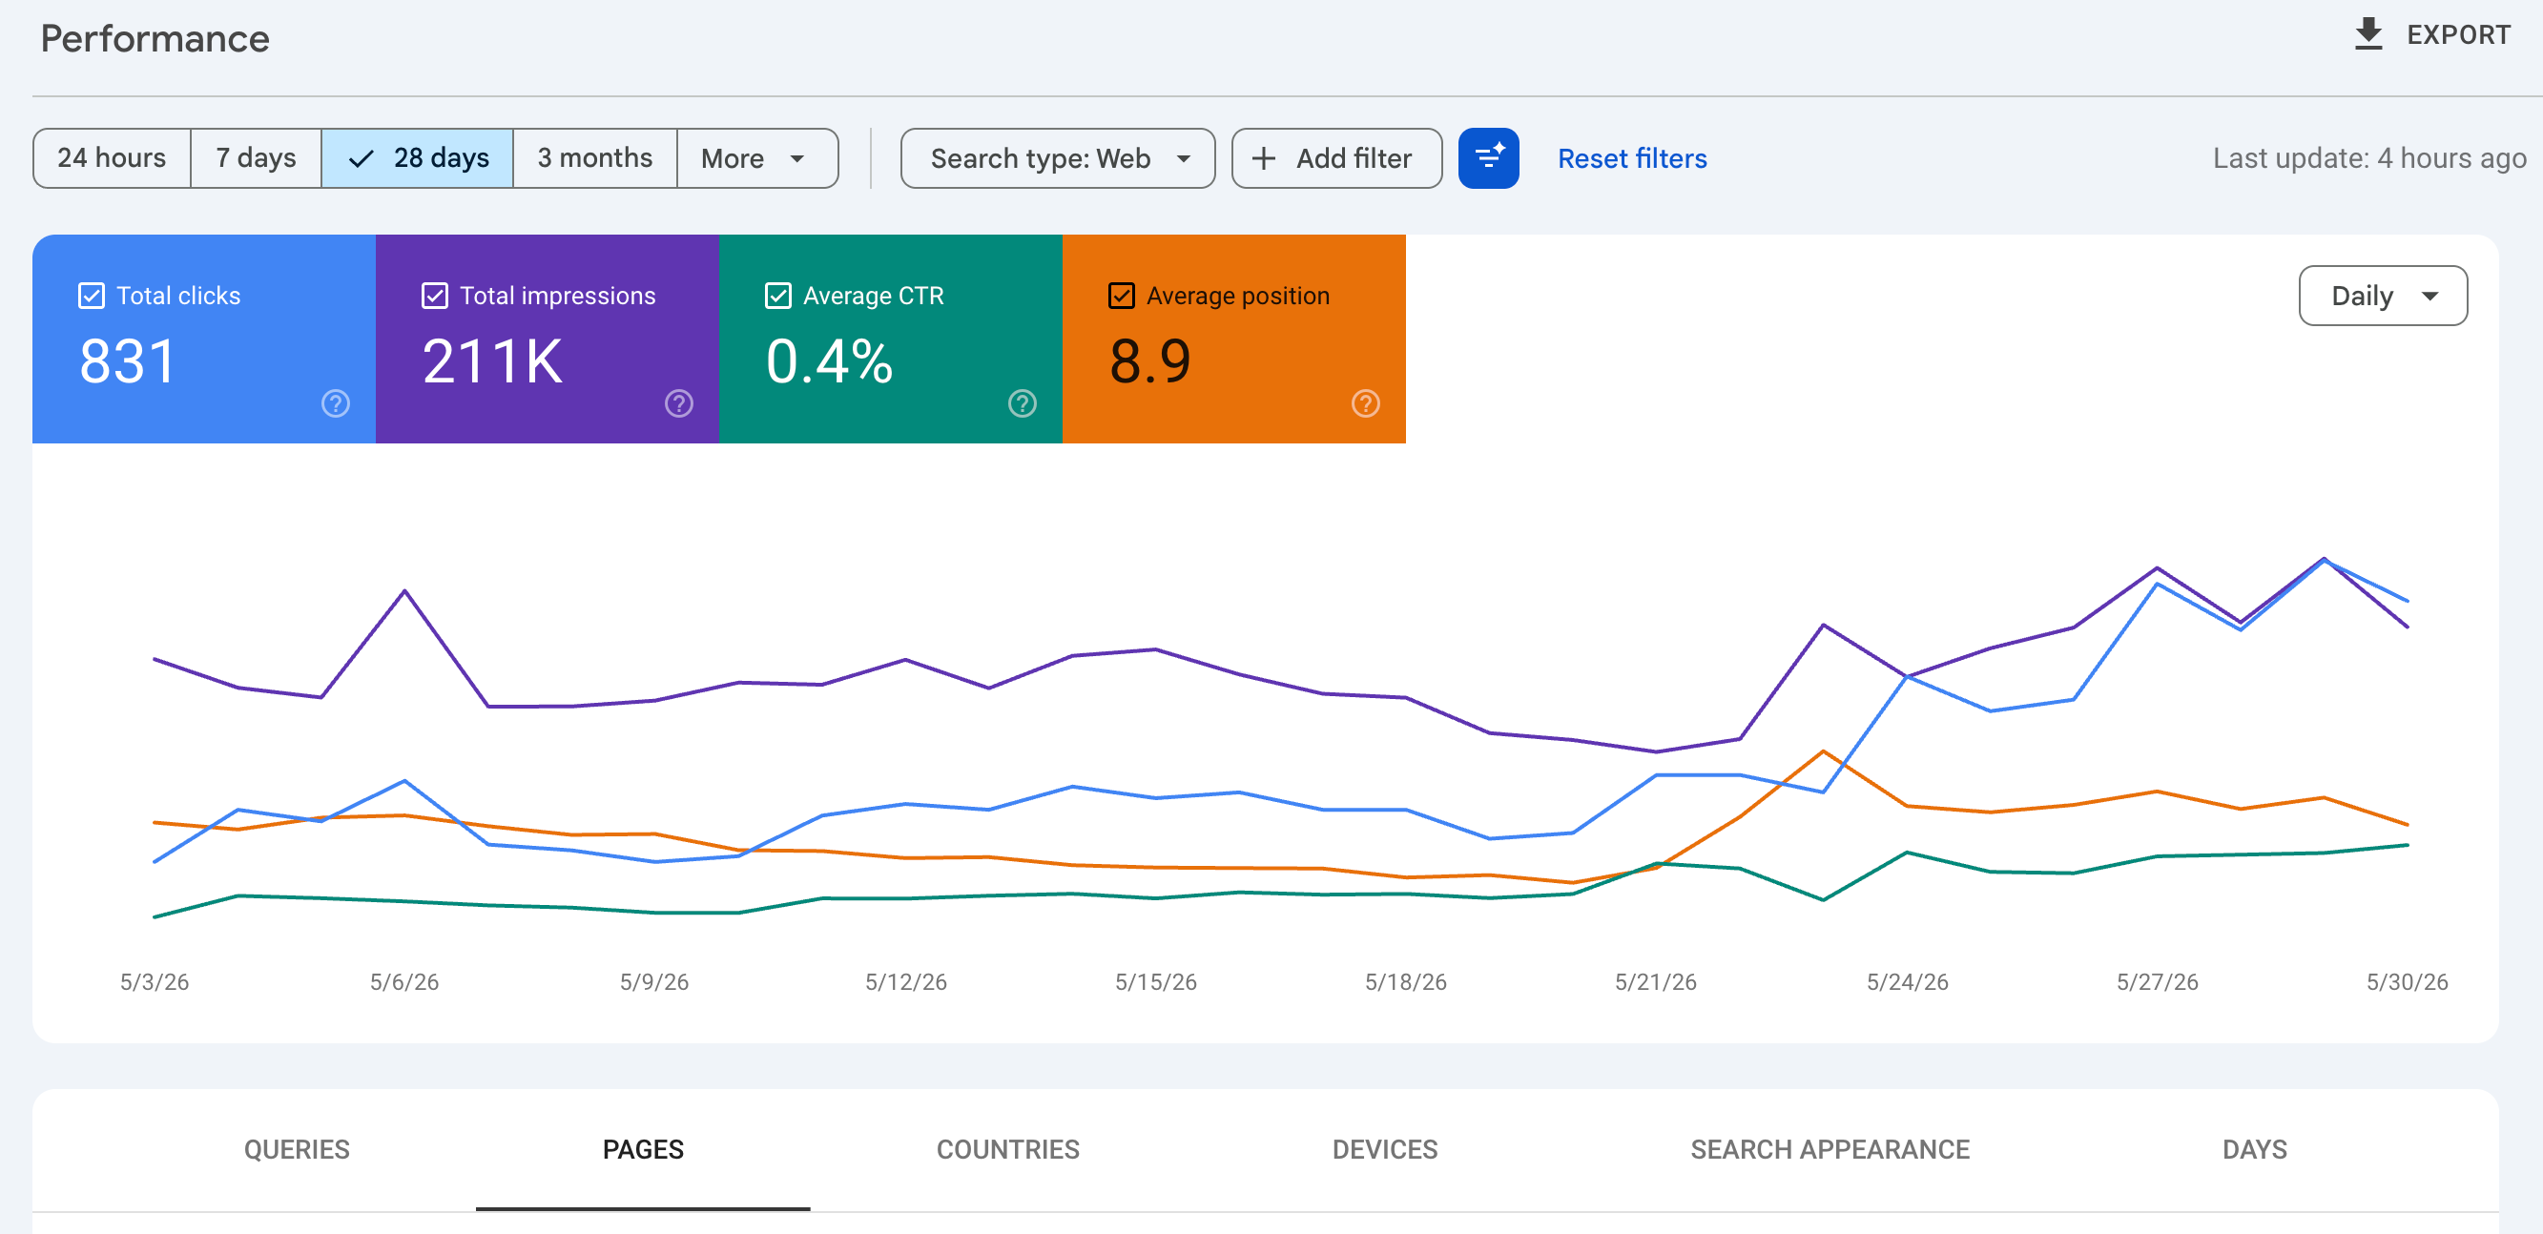
Task: Switch to the Pages tab
Action: coord(643,1149)
